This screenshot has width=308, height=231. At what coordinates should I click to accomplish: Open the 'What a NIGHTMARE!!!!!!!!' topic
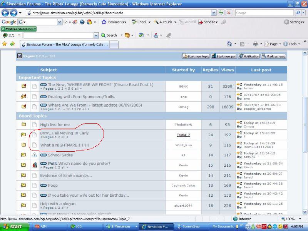click(x=65, y=145)
